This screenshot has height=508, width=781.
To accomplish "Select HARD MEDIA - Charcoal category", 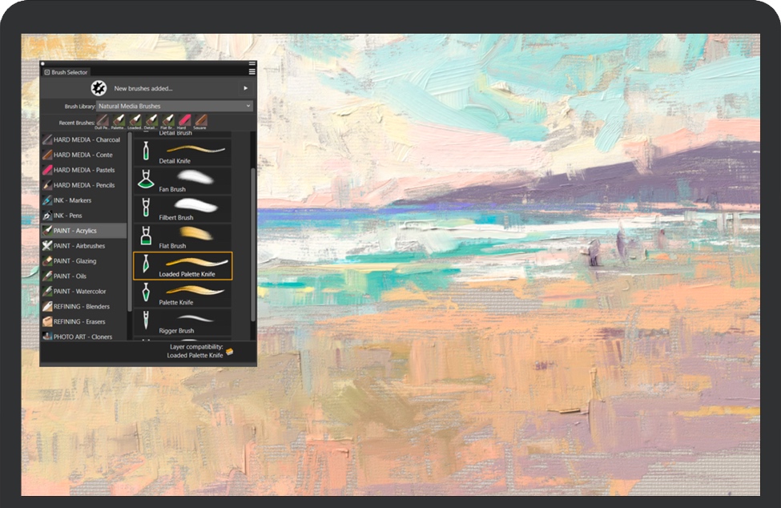I will 83,140.
